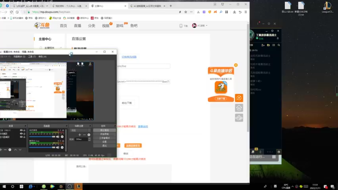Click the second OBS controls button (start recording)
This screenshot has height=190, width=338.
(x=104, y=134)
